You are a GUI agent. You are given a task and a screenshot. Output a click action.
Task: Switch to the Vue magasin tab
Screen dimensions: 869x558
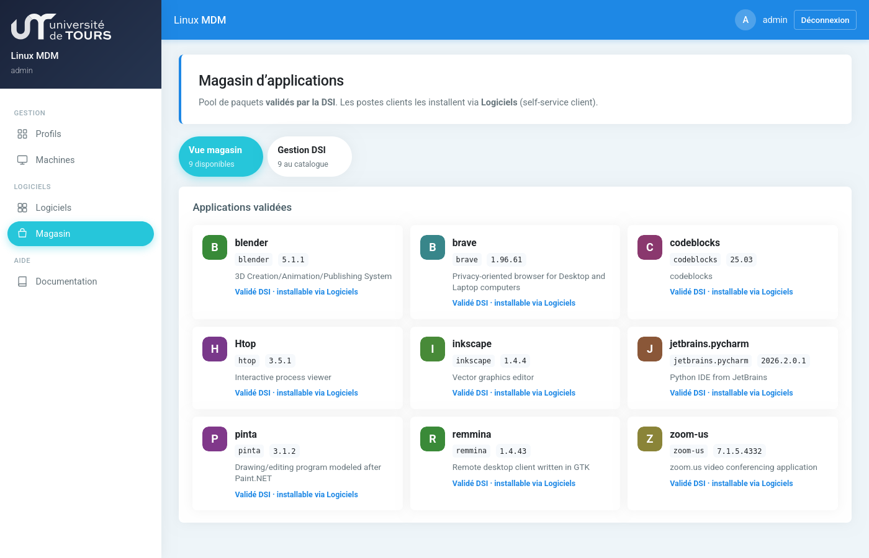point(221,156)
